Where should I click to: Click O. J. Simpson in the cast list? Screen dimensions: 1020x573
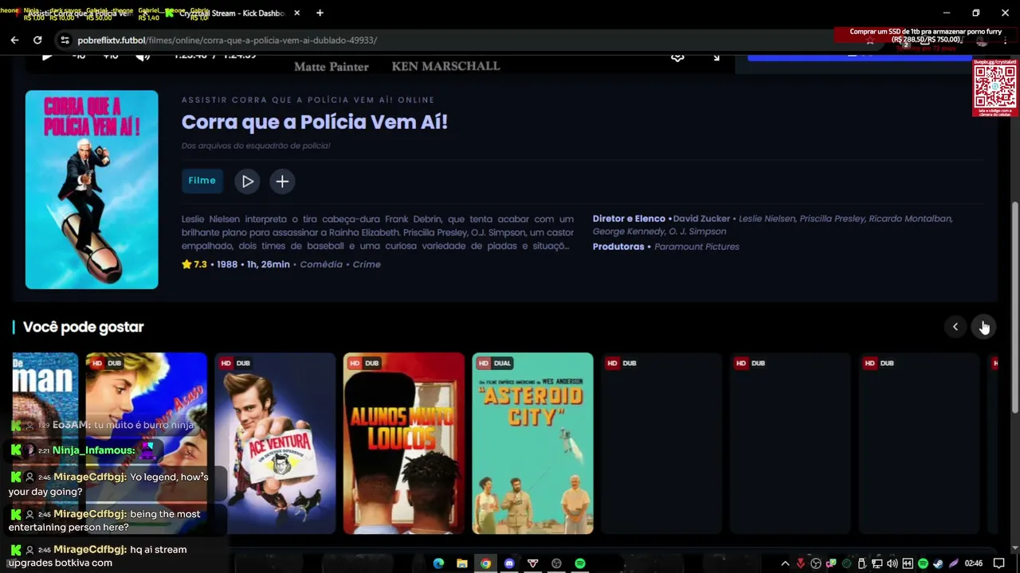click(x=696, y=232)
